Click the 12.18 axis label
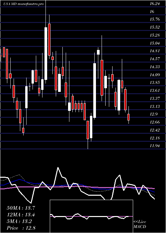The height and width of the screenshot is (233, 166). pyautogui.click(x=155, y=138)
